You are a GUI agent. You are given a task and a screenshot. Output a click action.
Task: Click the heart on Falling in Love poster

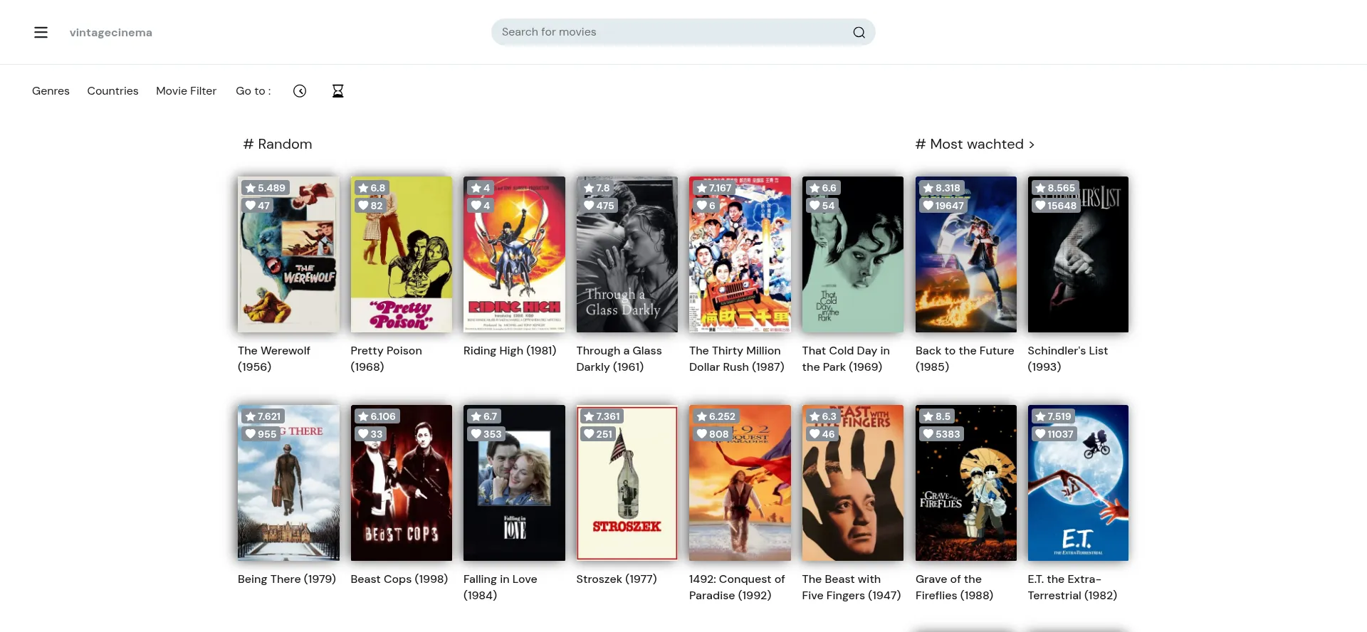click(x=476, y=434)
